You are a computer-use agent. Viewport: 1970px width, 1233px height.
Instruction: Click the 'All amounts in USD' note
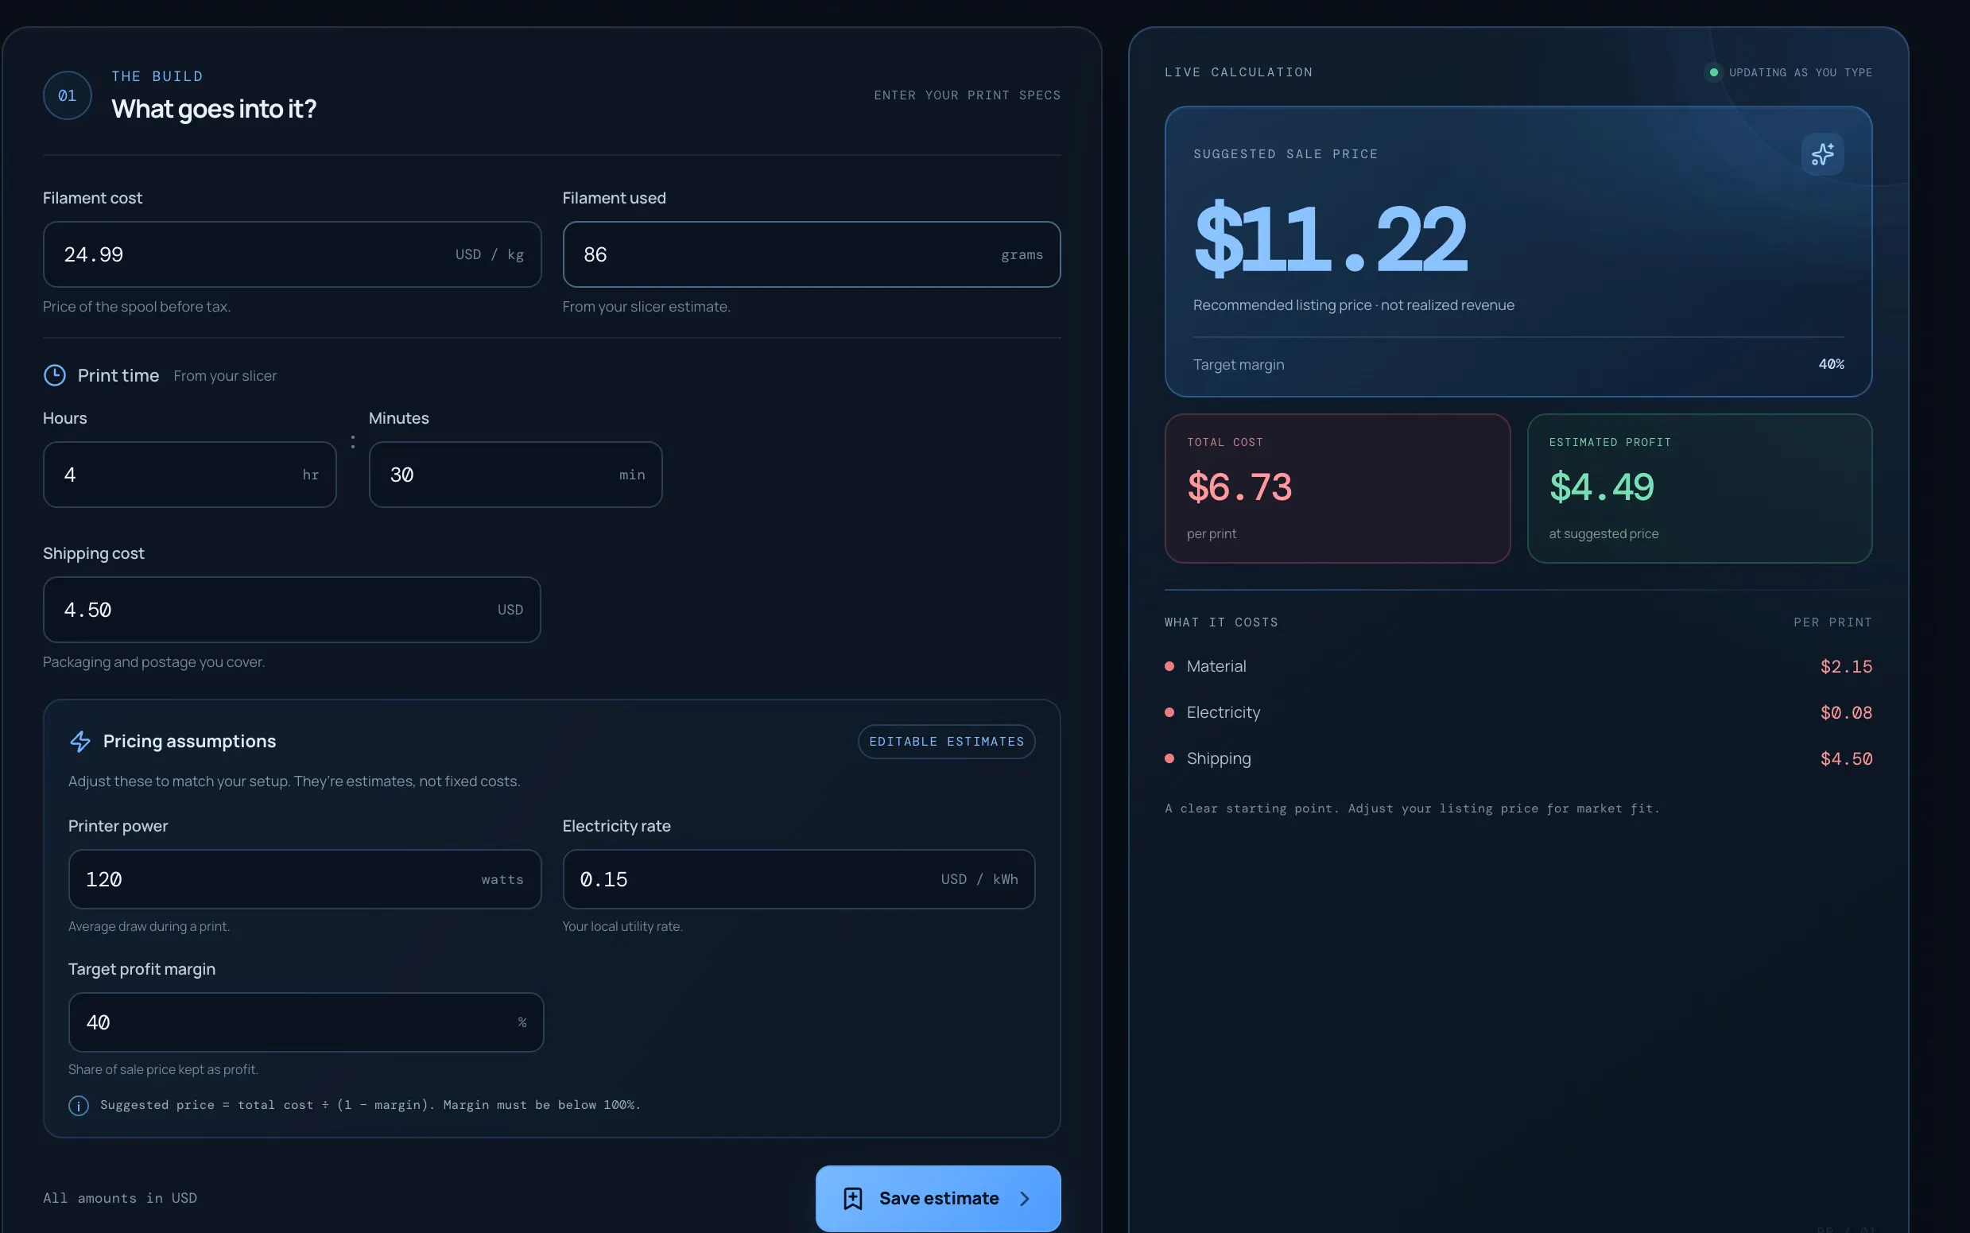[x=120, y=1198]
